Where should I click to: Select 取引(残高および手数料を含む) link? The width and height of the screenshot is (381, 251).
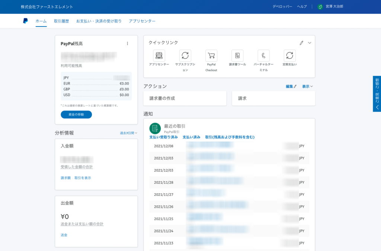click(230, 137)
